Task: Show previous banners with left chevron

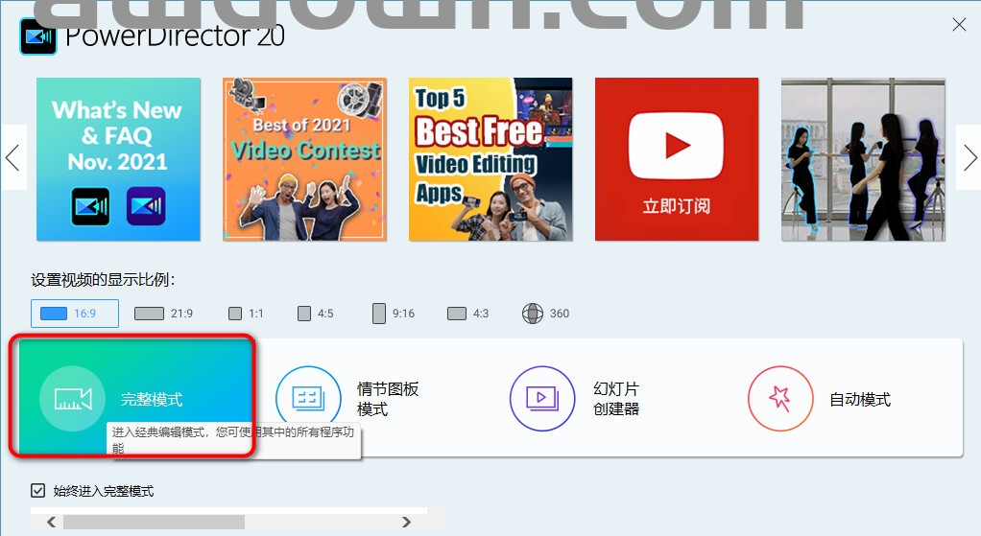Action: 12,157
